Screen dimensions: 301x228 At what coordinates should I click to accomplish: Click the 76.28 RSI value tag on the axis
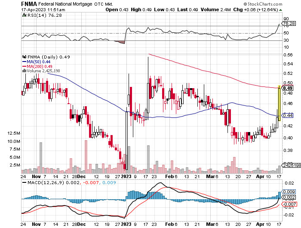[289, 23]
